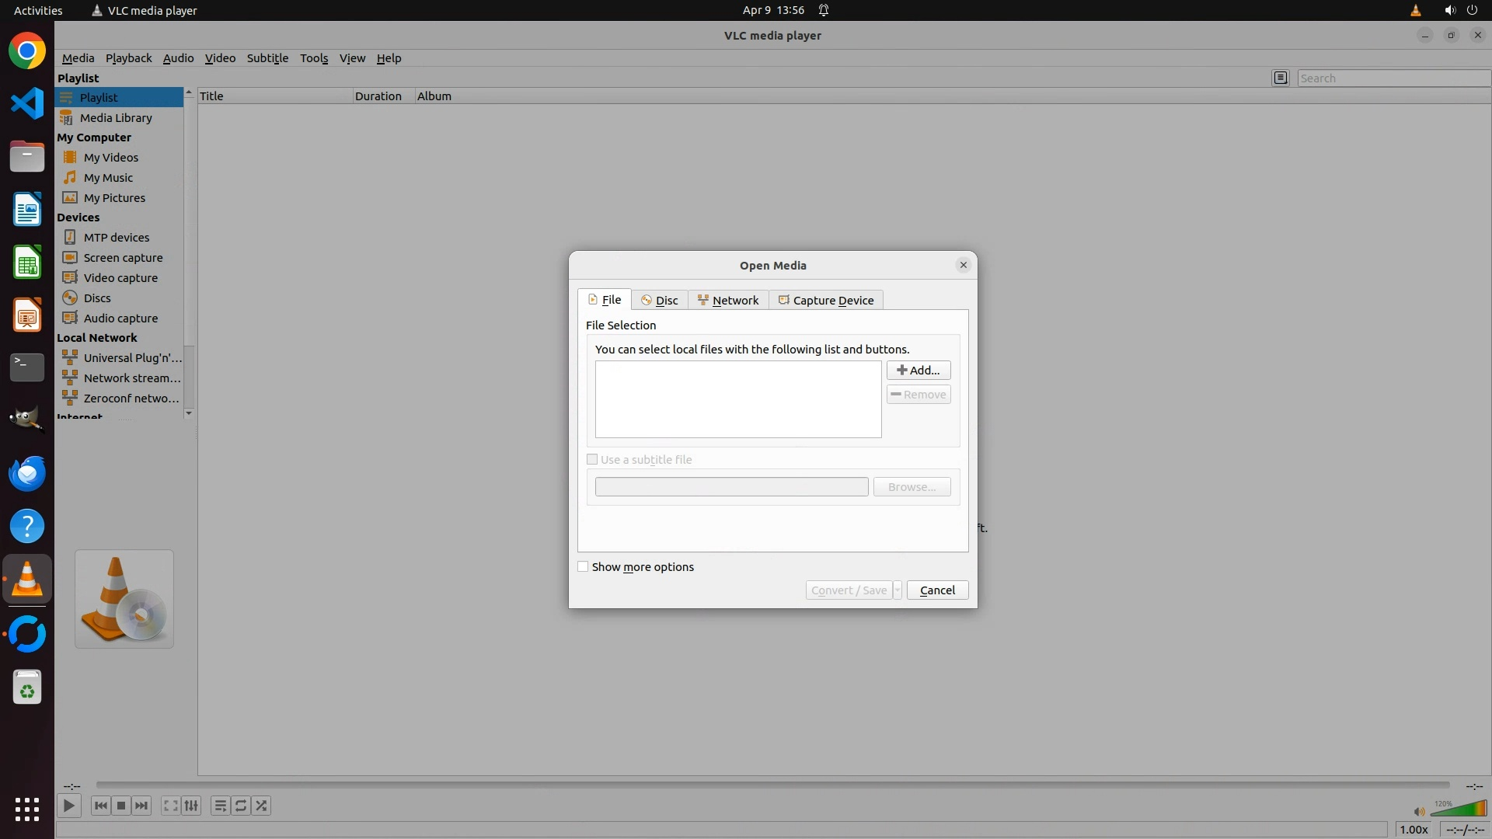1492x839 pixels.
Task: Toggle the playlist view button in controls
Action: [221, 806]
